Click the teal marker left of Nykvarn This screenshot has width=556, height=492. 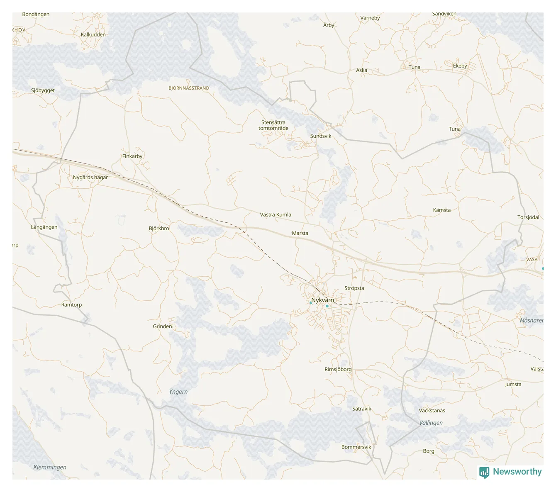311,303
